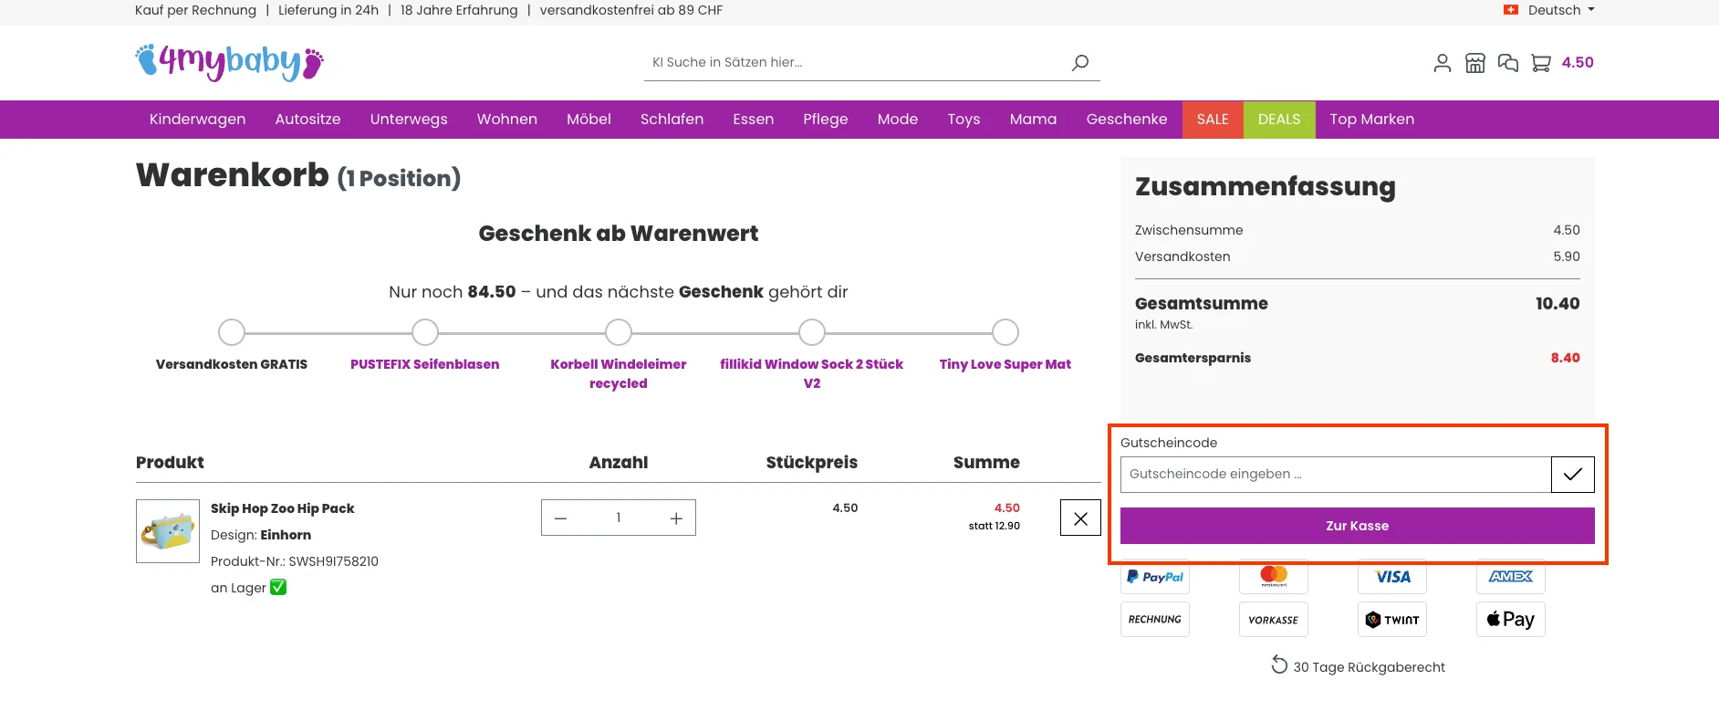
Task: Apply voucher code with checkmark button
Action: tap(1573, 475)
